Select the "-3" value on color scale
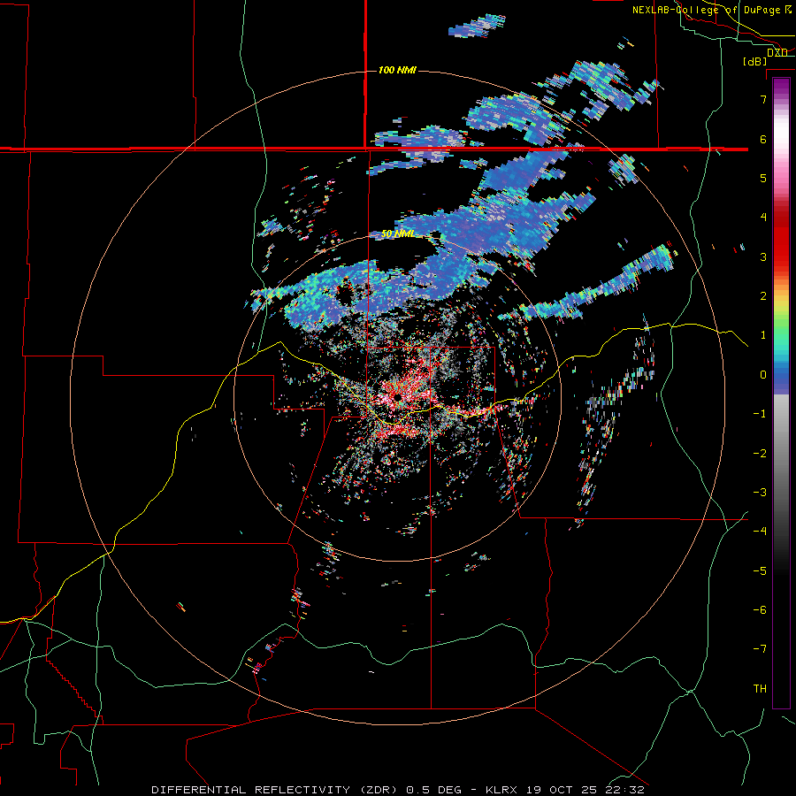796x796 pixels. pyautogui.click(x=760, y=492)
